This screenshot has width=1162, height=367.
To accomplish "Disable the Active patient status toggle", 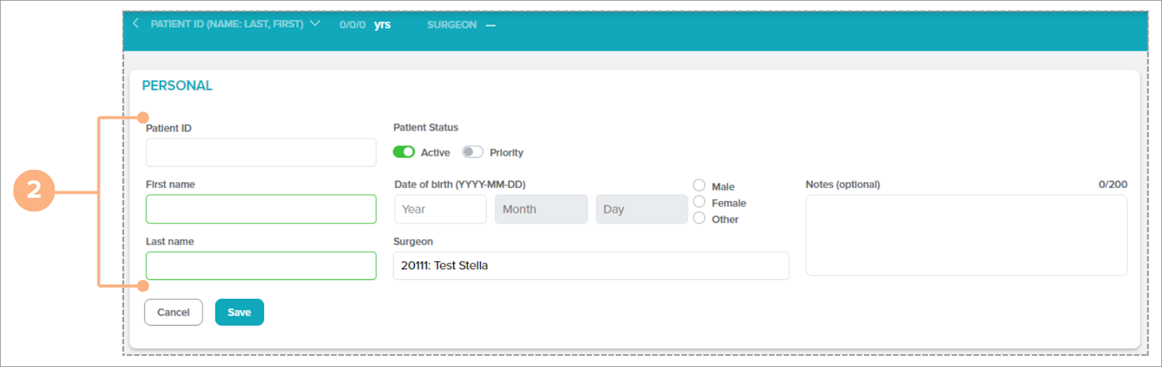I will tap(404, 152).
